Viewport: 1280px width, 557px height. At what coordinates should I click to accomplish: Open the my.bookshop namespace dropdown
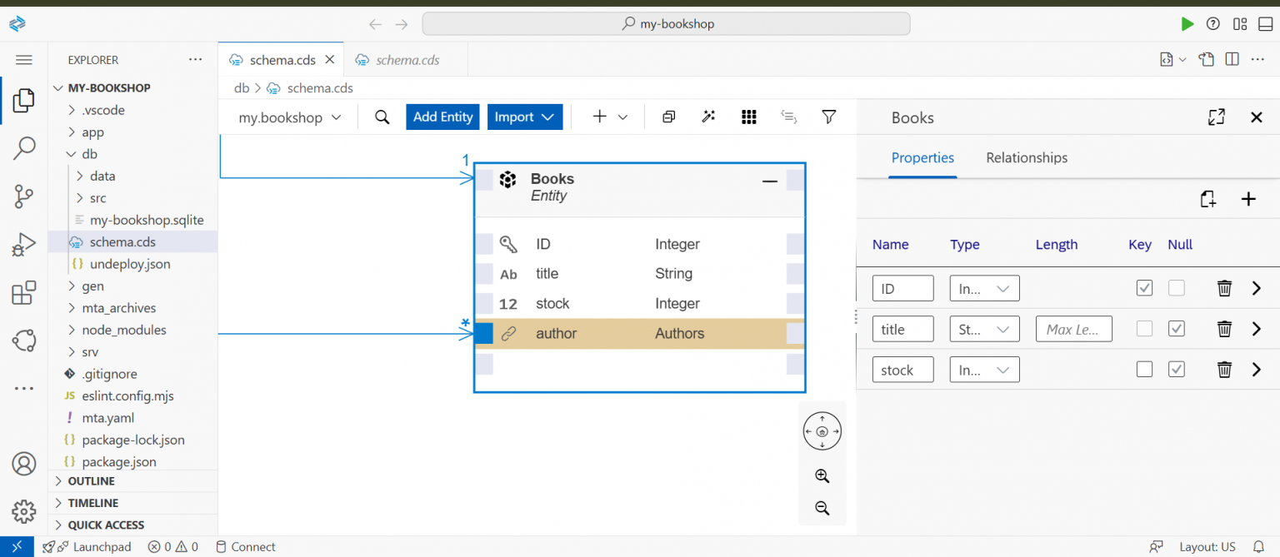point(287,117)
